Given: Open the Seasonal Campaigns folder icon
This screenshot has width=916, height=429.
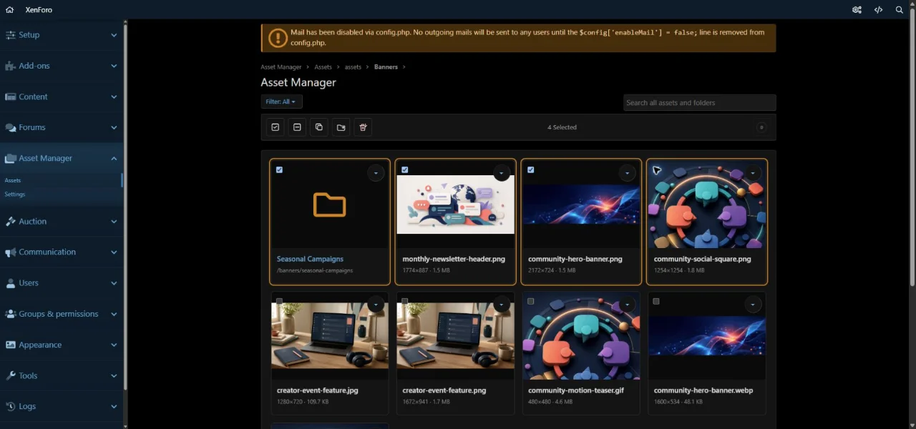Looking at the screenshot, I should coord(330,205).
